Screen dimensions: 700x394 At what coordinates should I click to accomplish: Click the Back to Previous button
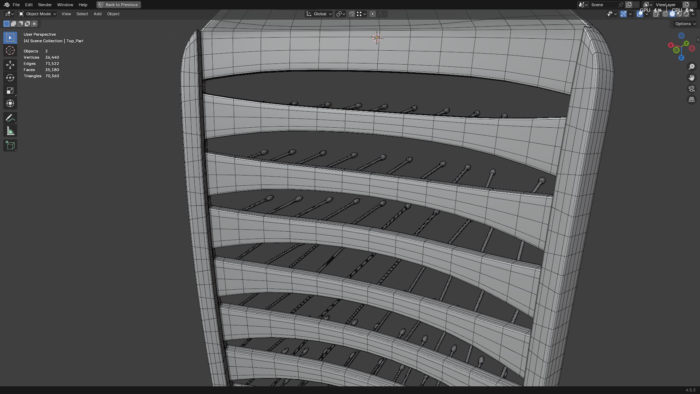(118, 5)
